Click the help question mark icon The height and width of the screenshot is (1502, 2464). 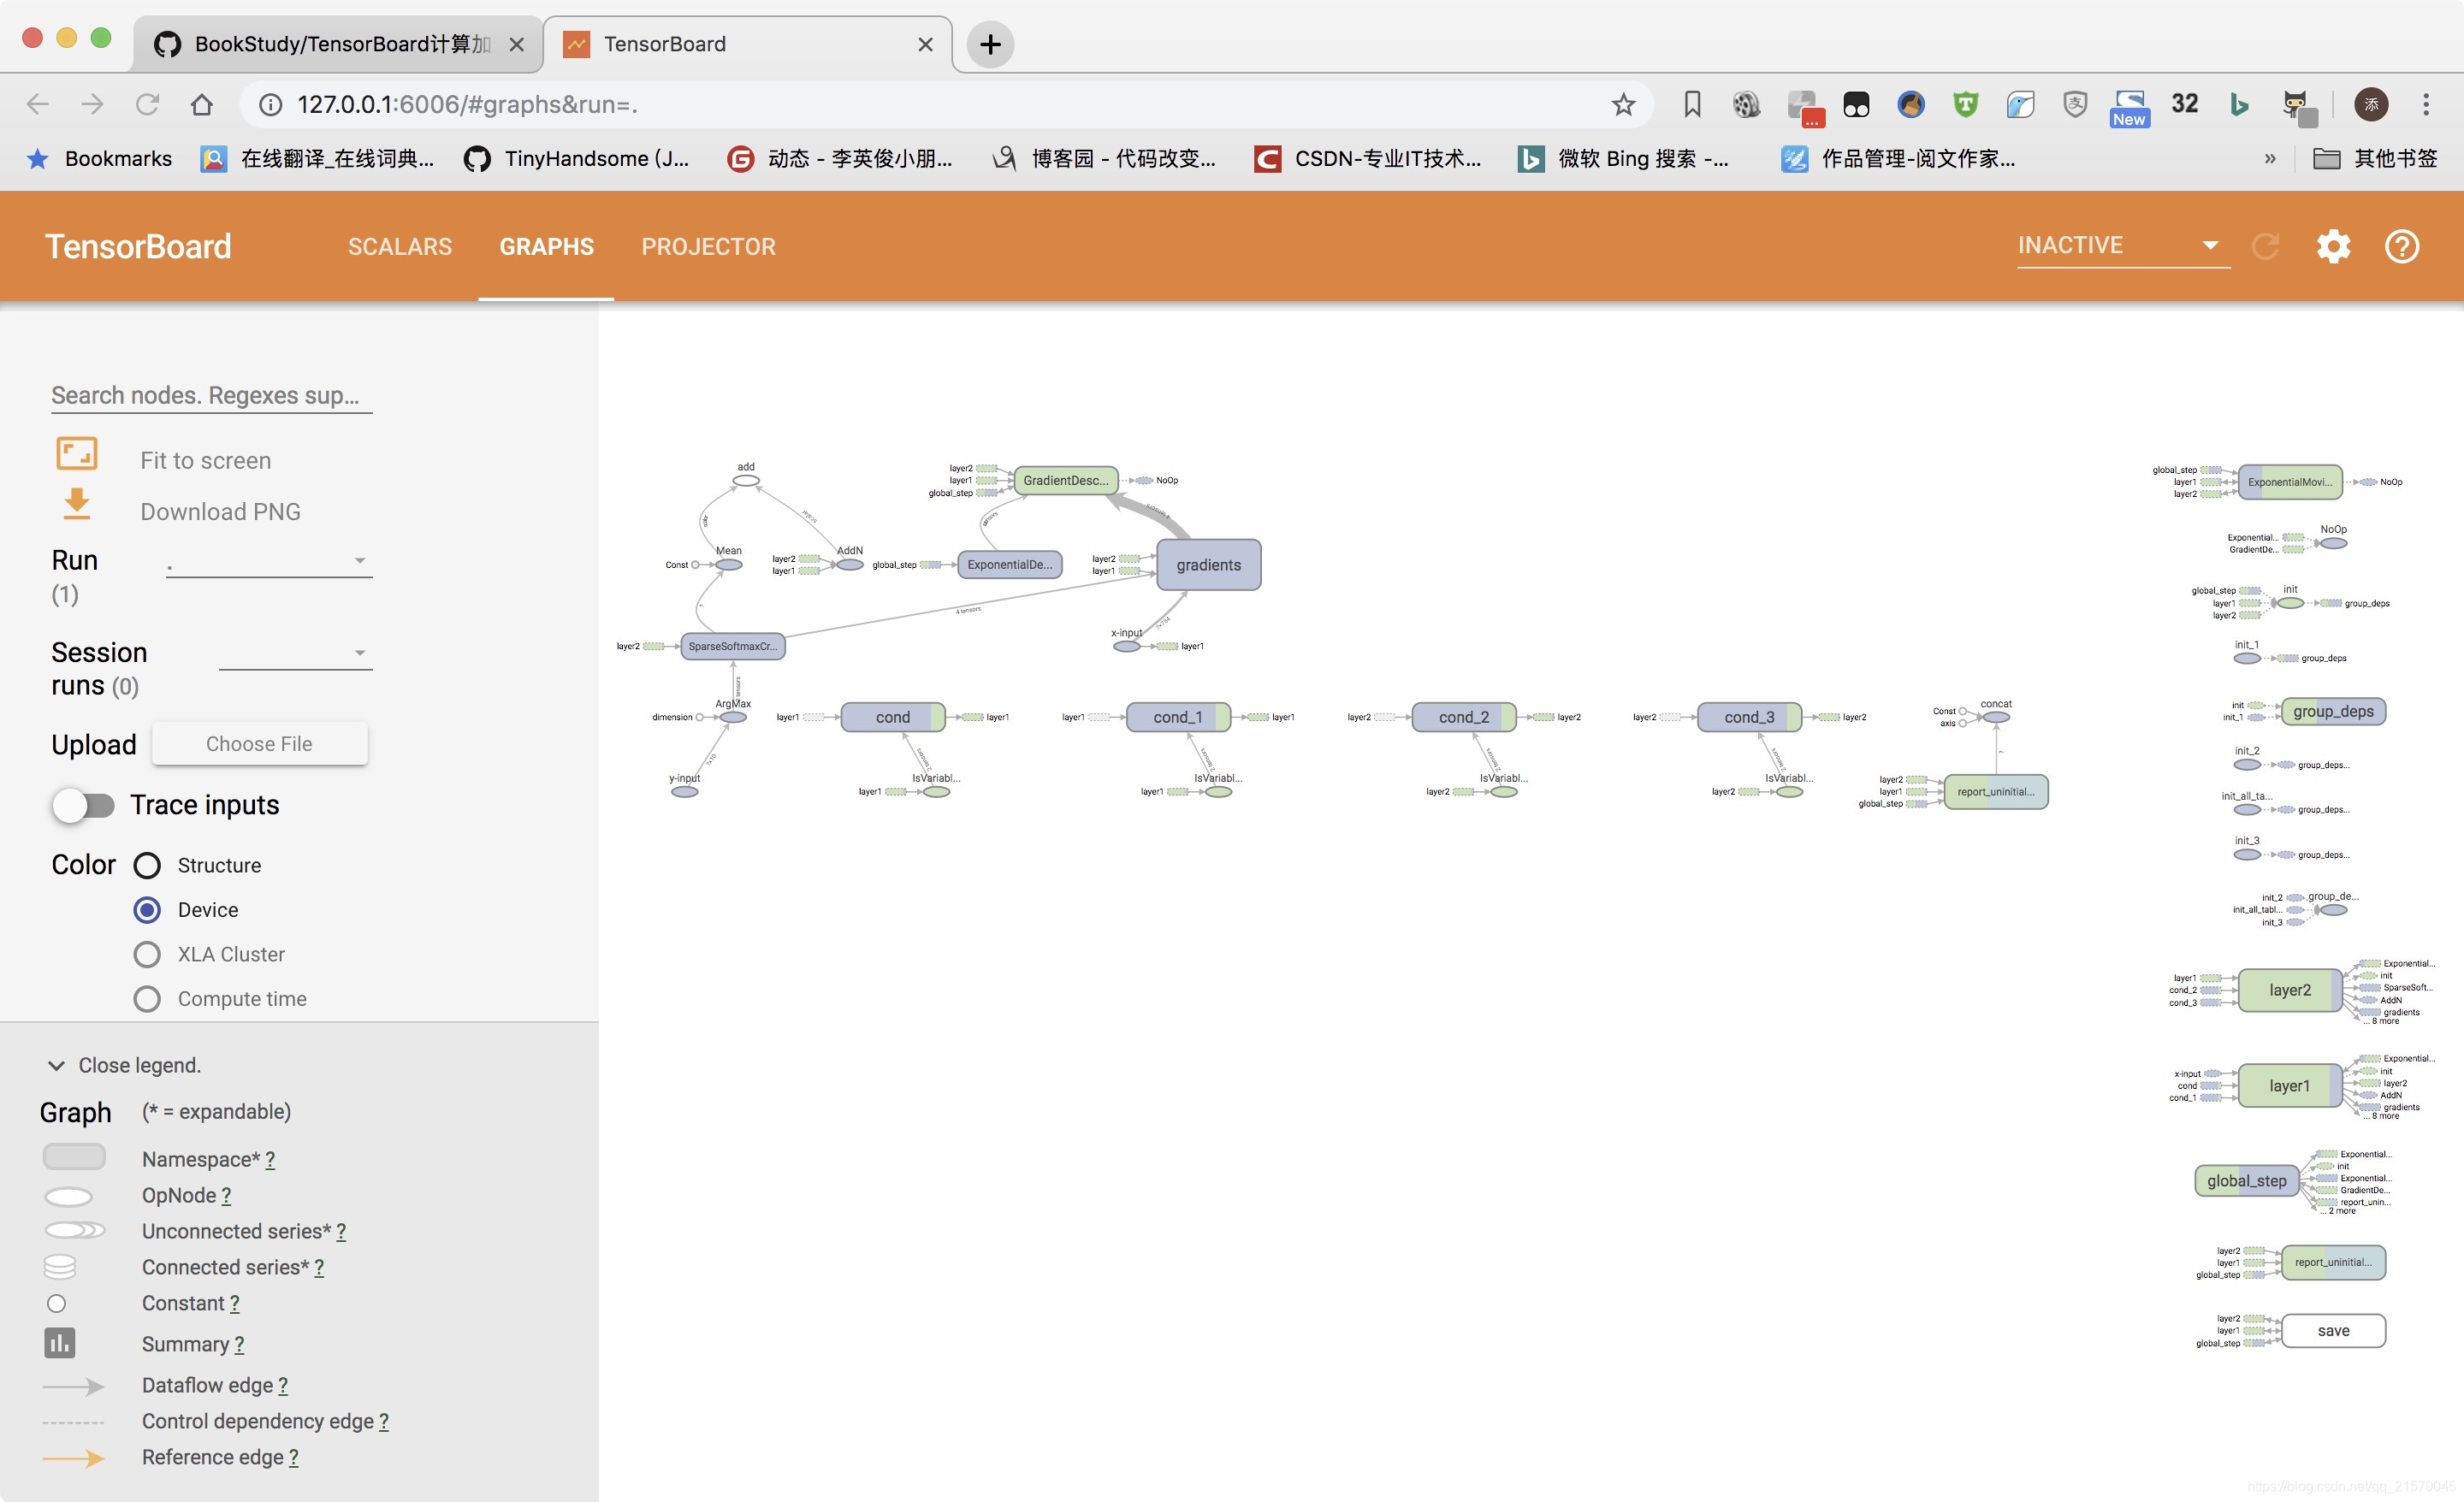pyautogui.click(x=2402, y=246)
